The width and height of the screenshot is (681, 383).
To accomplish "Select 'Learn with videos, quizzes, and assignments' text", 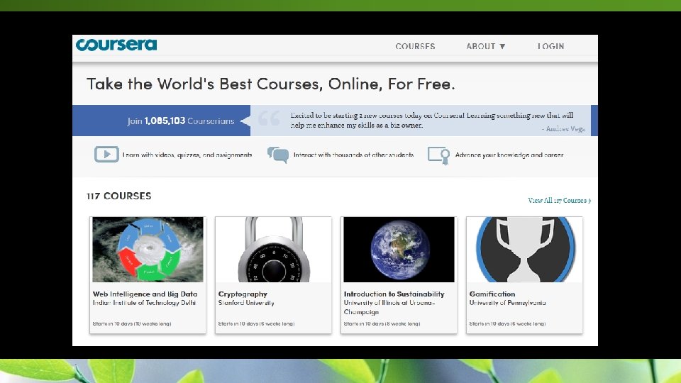I will [187, 155].
